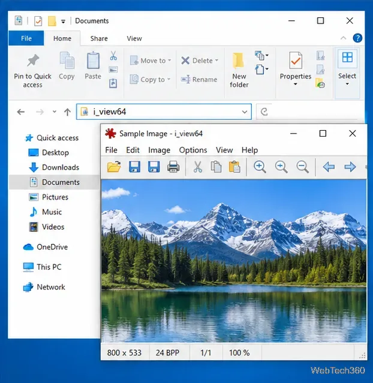Open Downloads in navigation pane
The image size is (373, 383).
(54, 167)
